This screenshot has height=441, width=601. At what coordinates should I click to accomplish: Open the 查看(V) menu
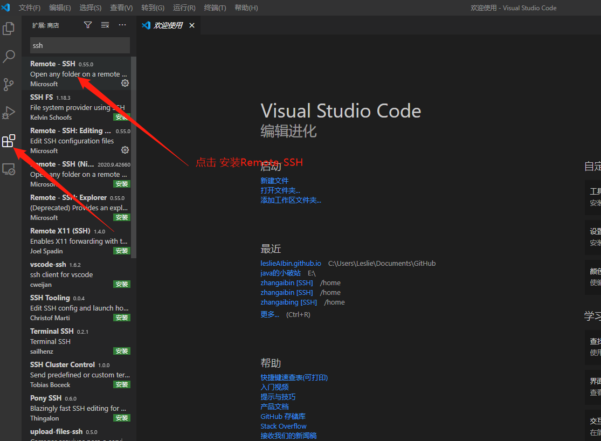click(x=121, y=8)
